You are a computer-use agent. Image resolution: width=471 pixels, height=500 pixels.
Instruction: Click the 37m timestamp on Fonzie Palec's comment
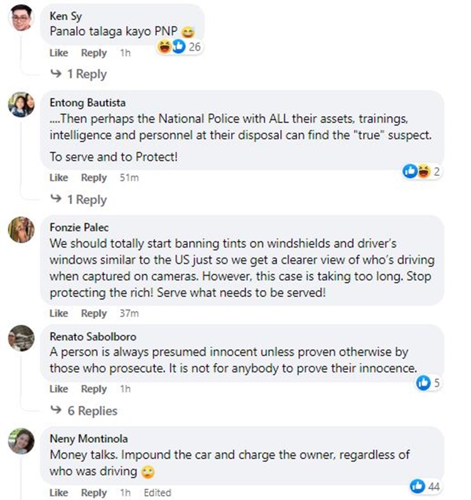pos(129,313)
